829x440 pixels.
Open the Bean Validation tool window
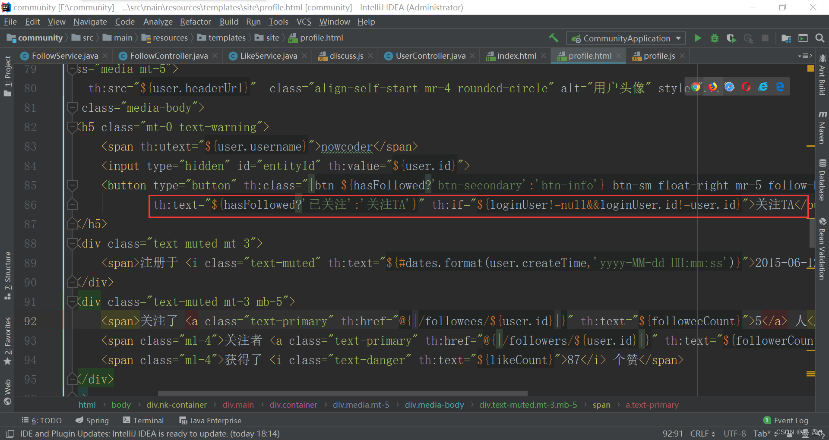[x=822, y=249]
